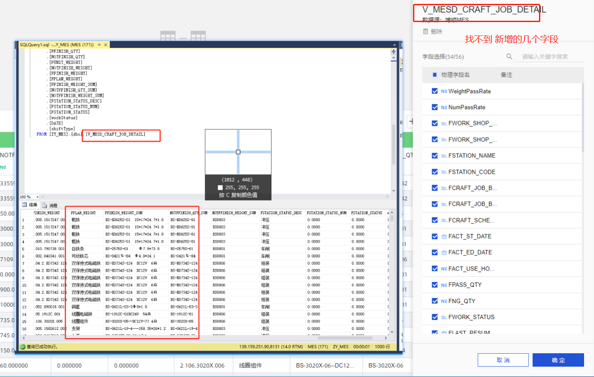Screen dimensions: 594x377
Task: Click the FSTATION_STATUS_NUM column header
Action: tap(327, 213)
